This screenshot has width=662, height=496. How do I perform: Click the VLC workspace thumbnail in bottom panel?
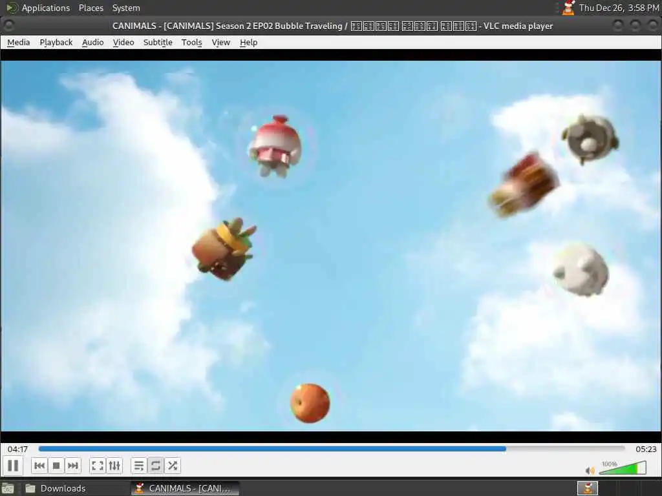587,488
